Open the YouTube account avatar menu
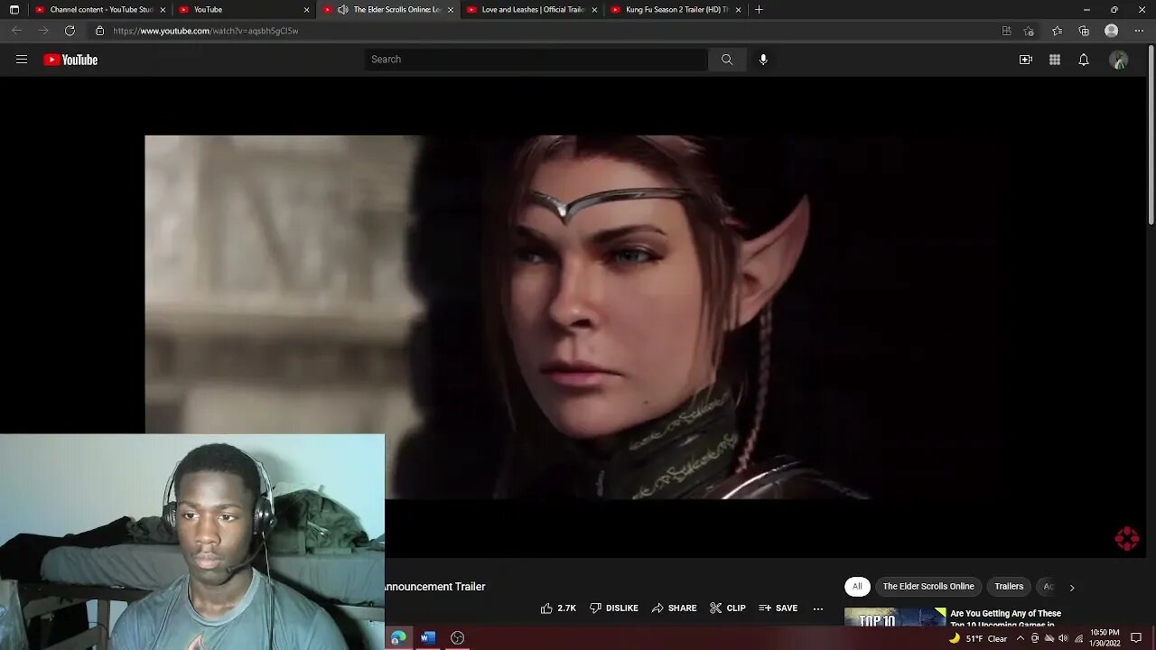 (1119, 60)
